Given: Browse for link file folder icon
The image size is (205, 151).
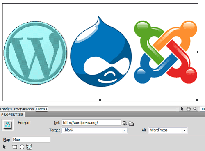Looking at the screenshot, I should [131, 124].
